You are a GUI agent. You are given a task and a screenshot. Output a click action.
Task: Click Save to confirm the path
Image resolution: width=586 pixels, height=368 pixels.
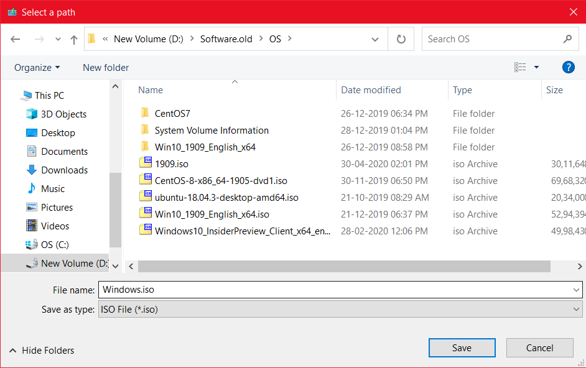[462, 348]
